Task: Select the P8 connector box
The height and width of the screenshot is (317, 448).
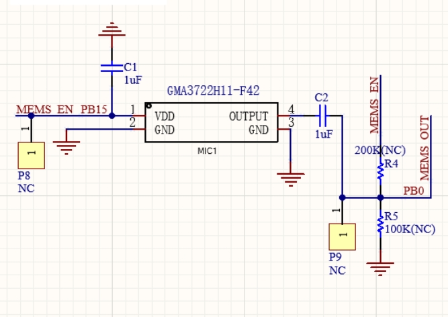Action: click(31, 155)
